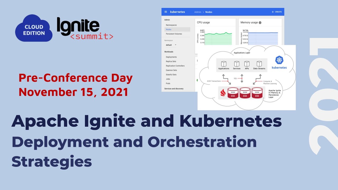Open Jobs in sidebar
338x190 pixels.
pos(168,79)
